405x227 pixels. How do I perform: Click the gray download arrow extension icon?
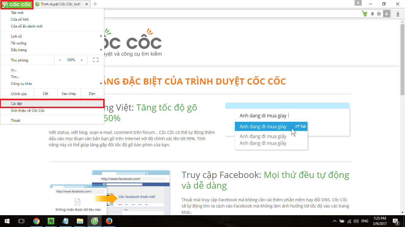[386, 14]
